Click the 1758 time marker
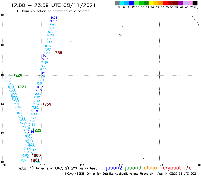This screenshot has height=176, width=201. pos(58,53)
